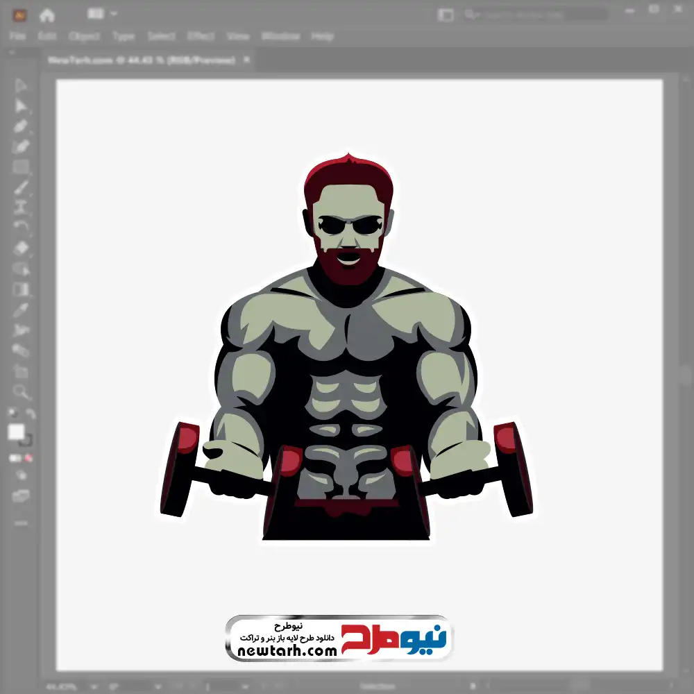Choose the Rectangle tool
Screen dimensions: 694x694
coord(21,167)
